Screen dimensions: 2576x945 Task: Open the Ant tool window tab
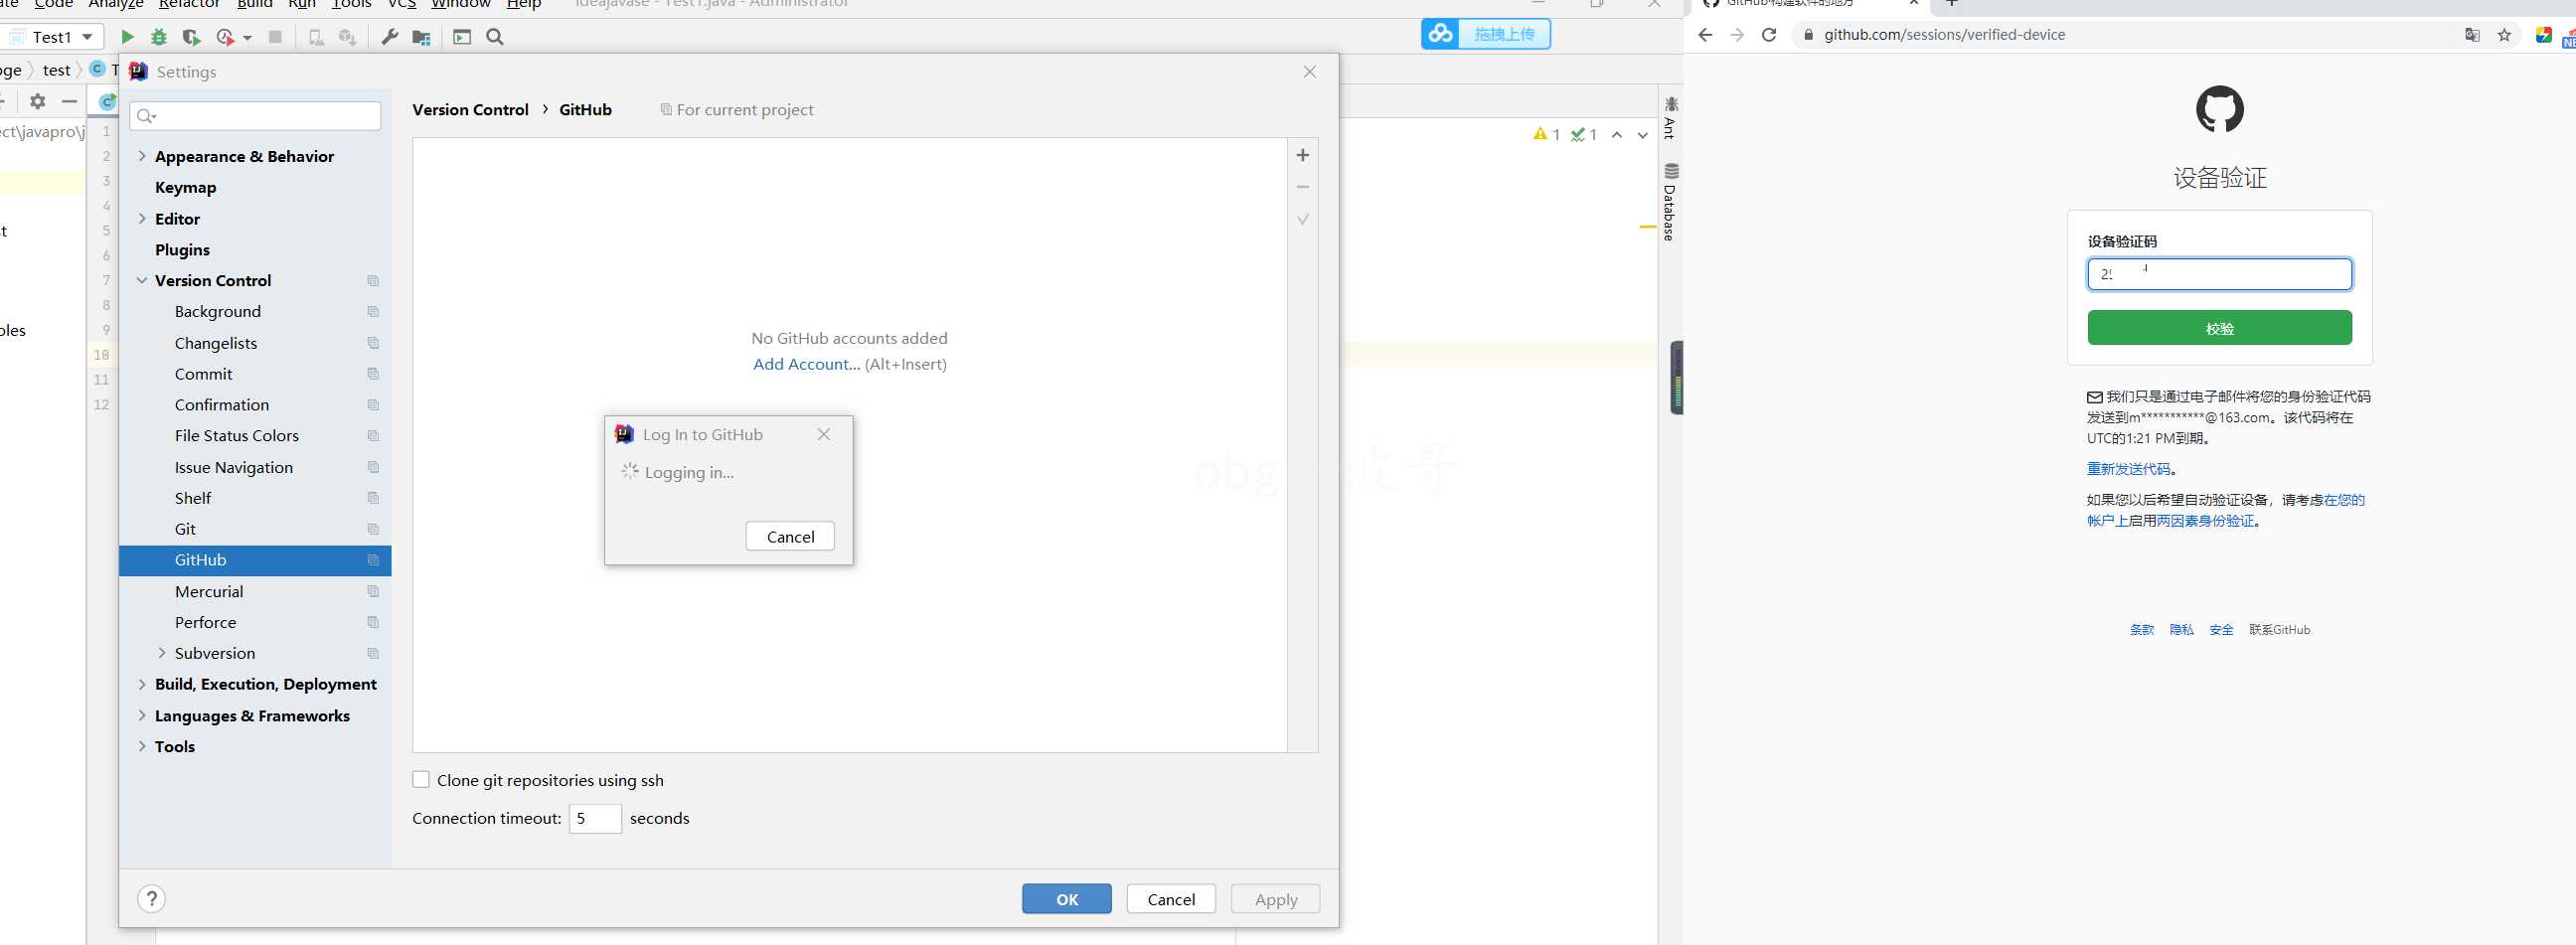pos(1670,118)
